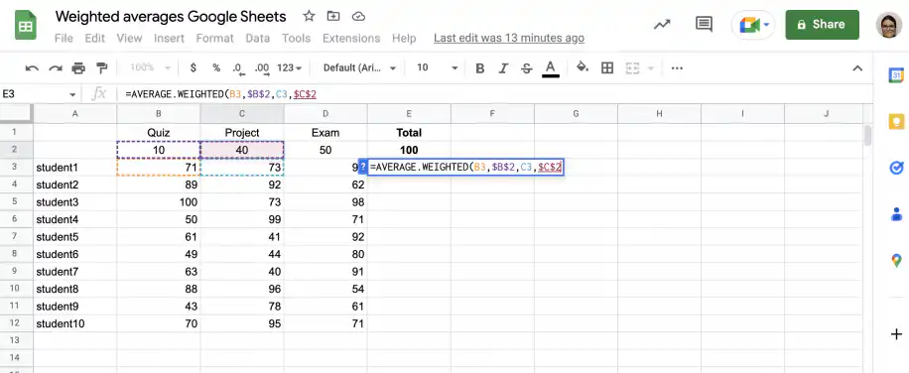This screenshot has height=373, width=909.
Task: Check the cloud save status icon
Action: 359,16
